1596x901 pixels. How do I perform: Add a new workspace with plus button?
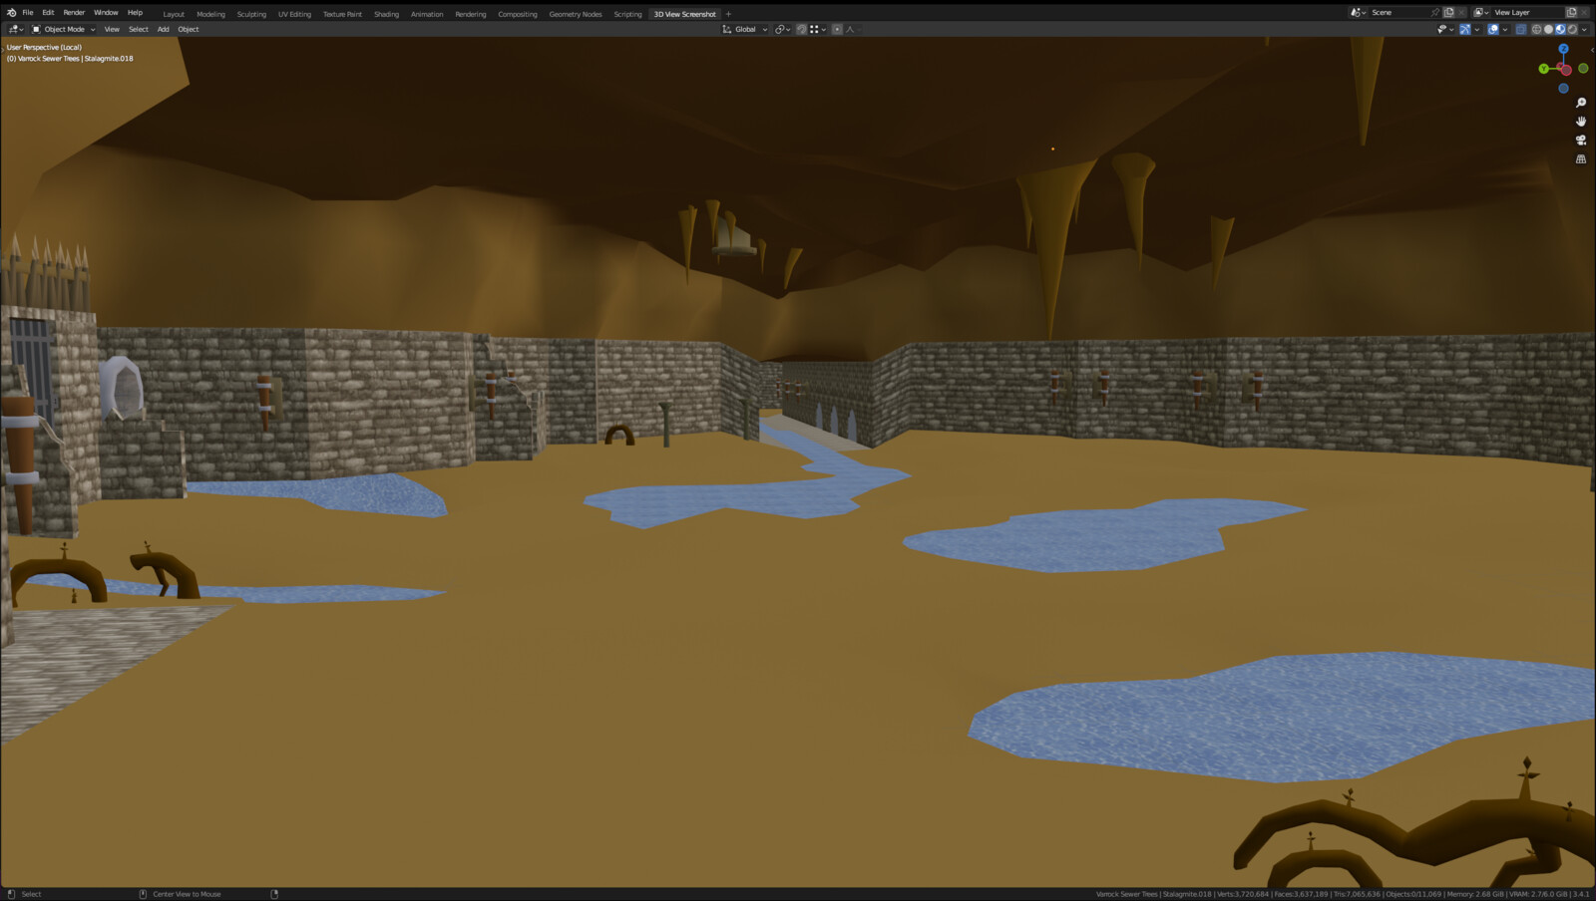pyautogui.click(x=728, y=14)
